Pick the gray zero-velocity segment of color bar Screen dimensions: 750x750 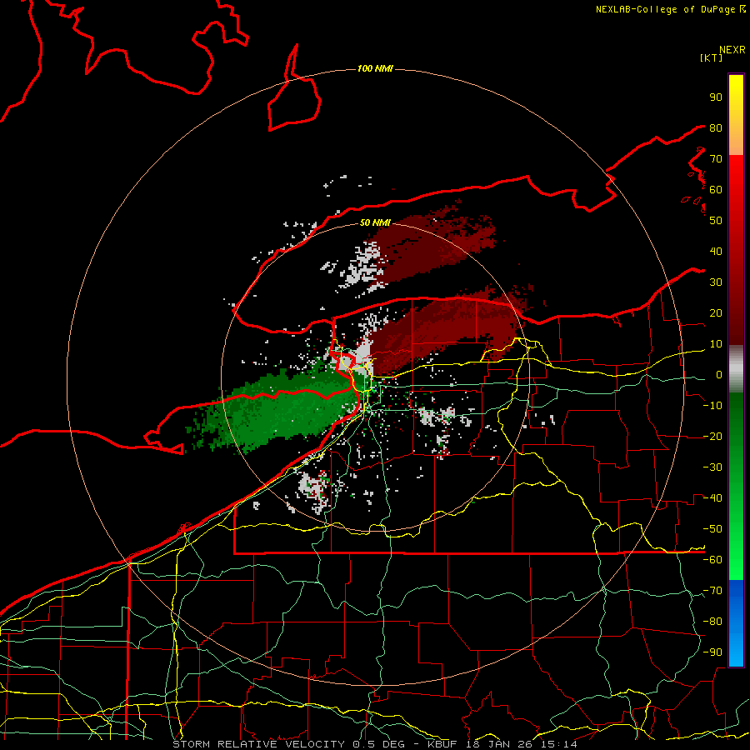tap(736, 369)
